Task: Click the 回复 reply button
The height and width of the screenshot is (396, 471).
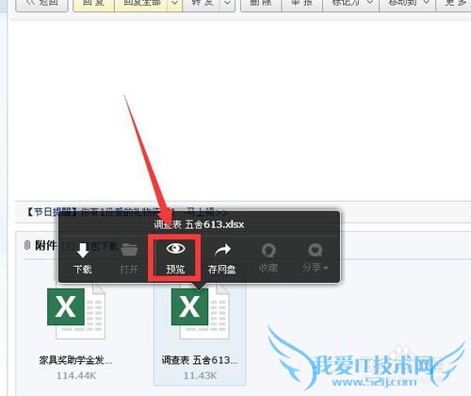Action: point(94,5)
